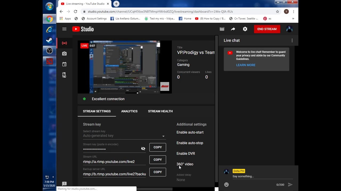Open the Home Facebook bookmark
The height and width of the screenshot is (191, 341).
tap(185, 19)
